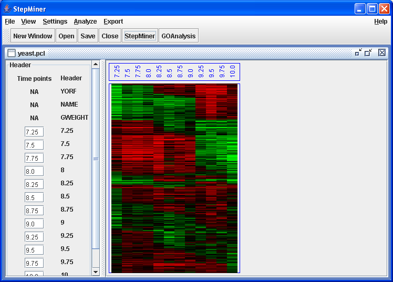
Task: Click the 9.0 heatmap column label
Action: click(190, 73)
